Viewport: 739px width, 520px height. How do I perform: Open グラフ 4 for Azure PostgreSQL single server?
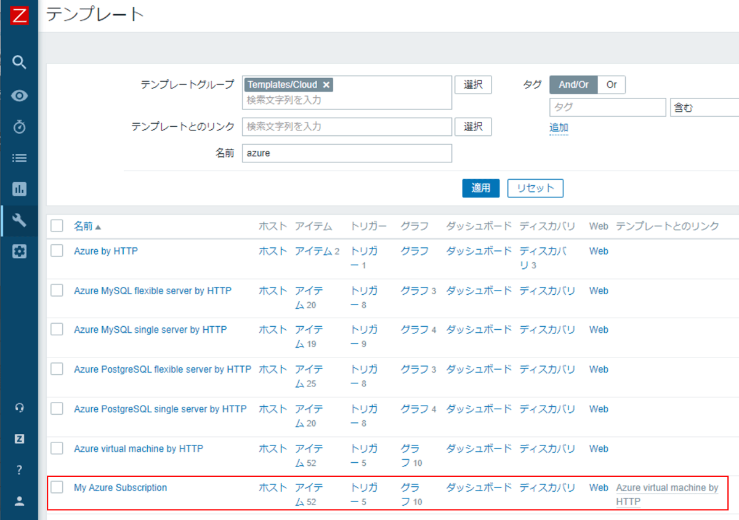pos(418,409)
